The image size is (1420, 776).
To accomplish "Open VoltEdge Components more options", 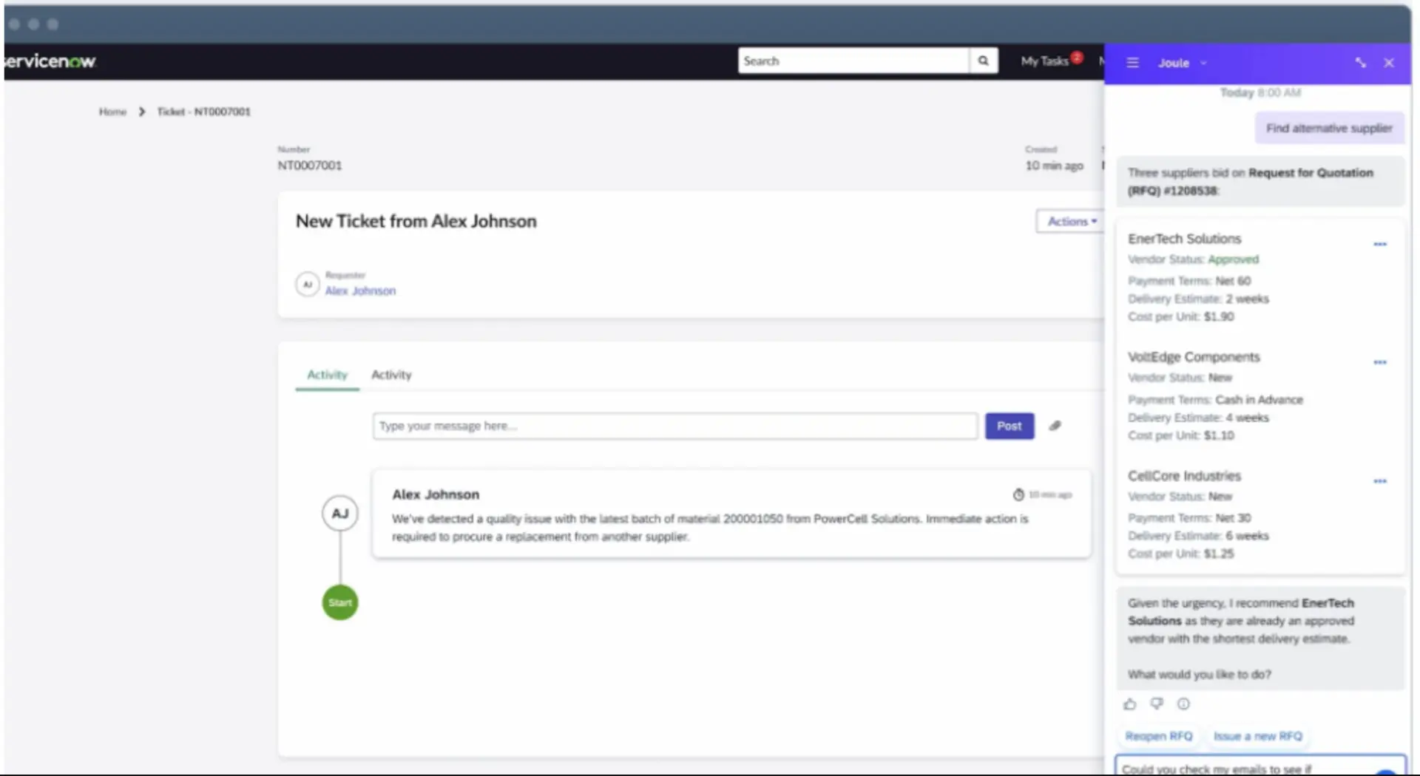I will click(x=1380, y=362).
